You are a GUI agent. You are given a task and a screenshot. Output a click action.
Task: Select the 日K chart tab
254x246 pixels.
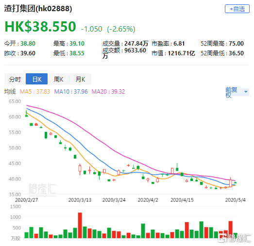tap(37, 79)
